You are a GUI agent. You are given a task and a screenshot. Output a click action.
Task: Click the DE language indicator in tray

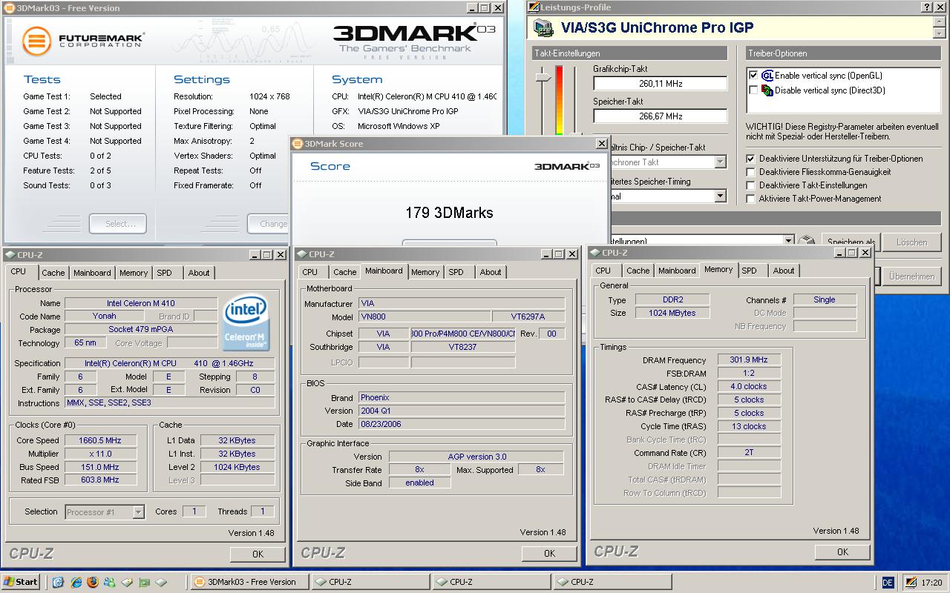[x=888, y=583]
